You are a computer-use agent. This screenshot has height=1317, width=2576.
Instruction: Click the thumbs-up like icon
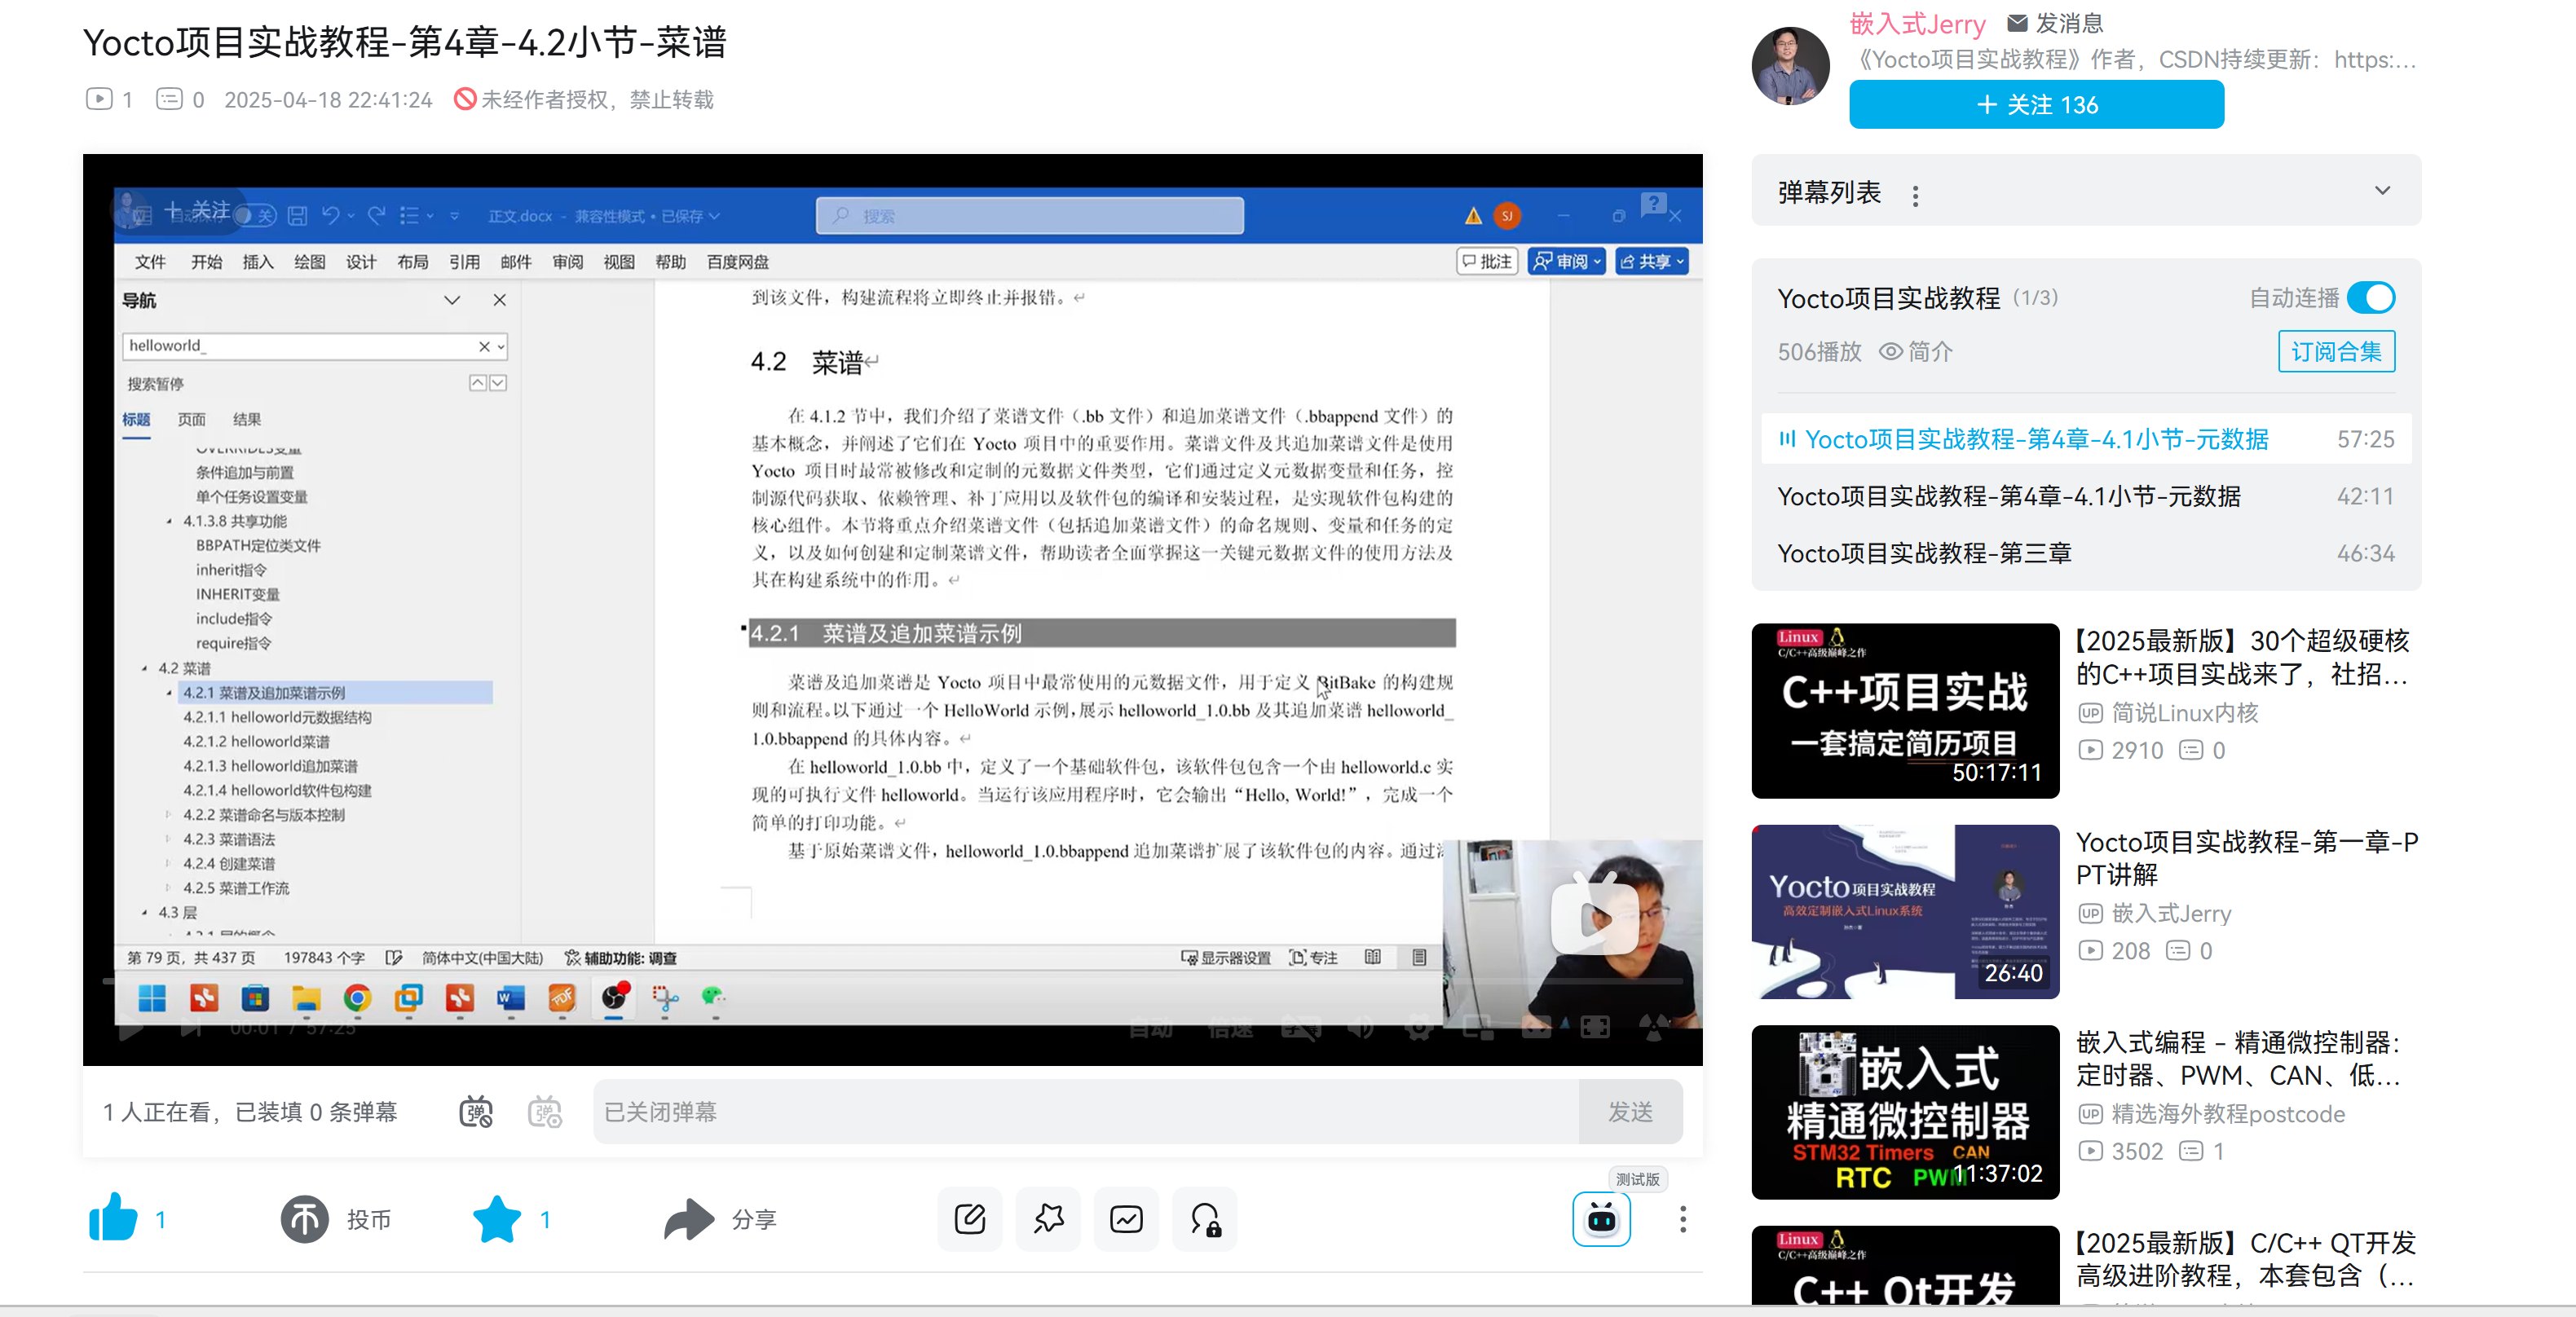[113, 1218]
